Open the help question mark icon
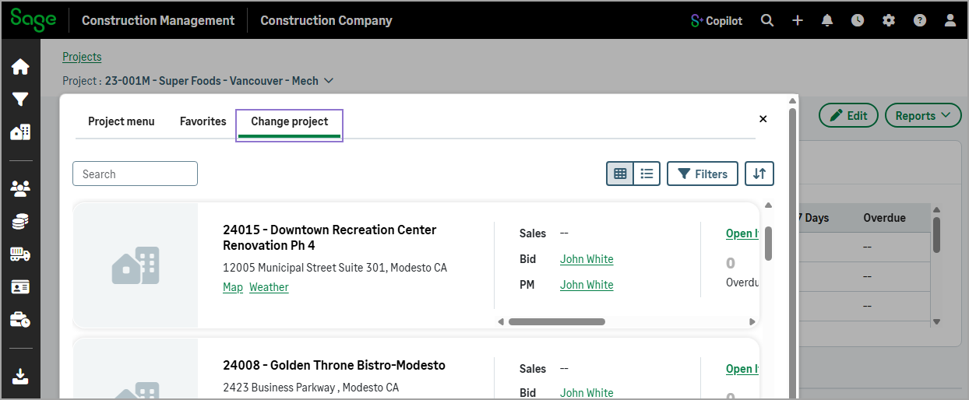The image size is (969, 400). pyautogui.click(x=920, y=21)
